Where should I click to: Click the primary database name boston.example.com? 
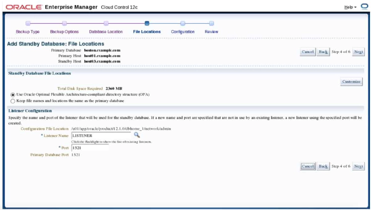(102, 50)
